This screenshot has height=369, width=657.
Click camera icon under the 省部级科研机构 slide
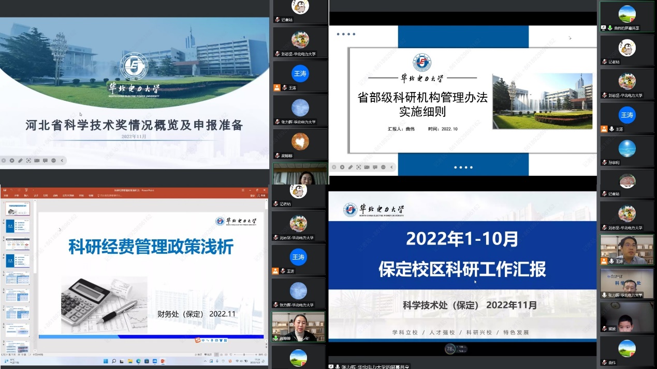click(367, 167)
